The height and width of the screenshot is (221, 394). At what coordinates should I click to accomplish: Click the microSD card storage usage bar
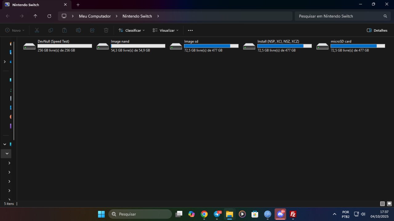[358, 46]
